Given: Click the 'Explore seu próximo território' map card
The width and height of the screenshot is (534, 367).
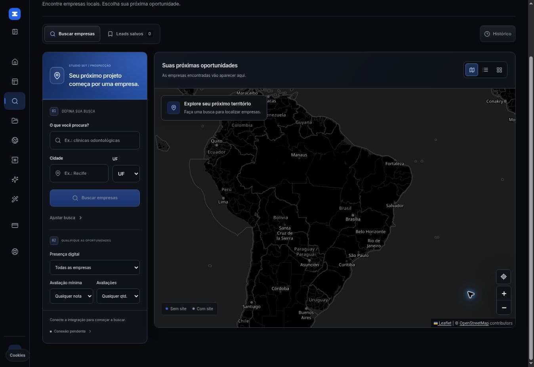Looking at the screenshot, I should [214, 107].
